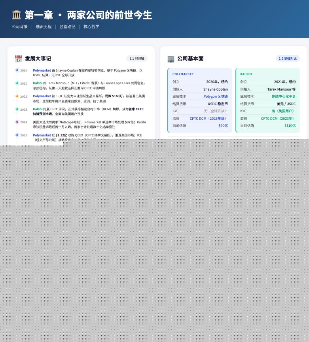Click the 发展大事记 heading

click(x=38, y=59)
